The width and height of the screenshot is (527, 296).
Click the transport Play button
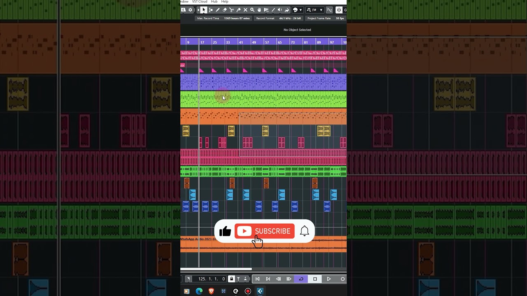click(329, 279)
